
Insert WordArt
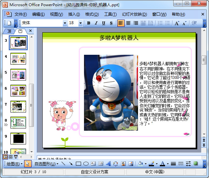coord(108,164)
